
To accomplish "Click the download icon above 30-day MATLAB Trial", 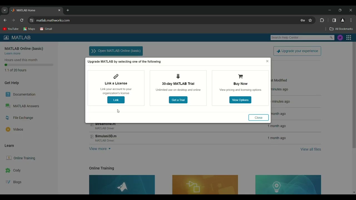I will tap(178, 76).
